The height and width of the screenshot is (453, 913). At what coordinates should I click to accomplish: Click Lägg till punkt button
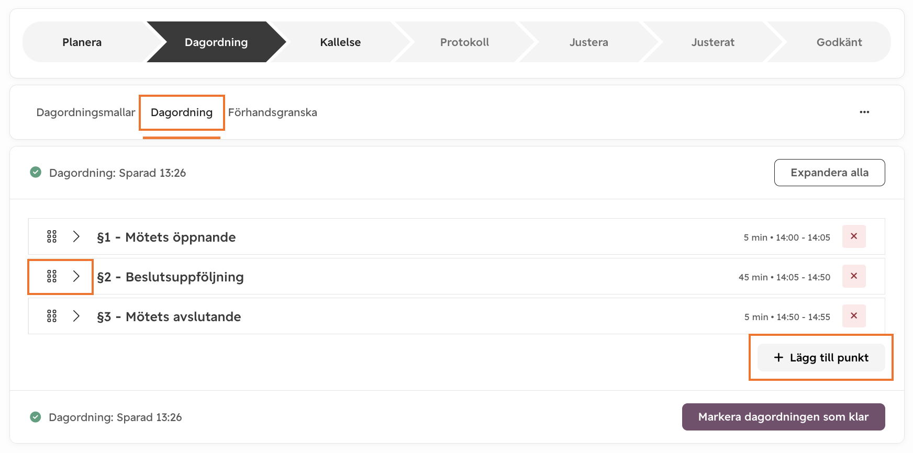click(x=821, y=358)
